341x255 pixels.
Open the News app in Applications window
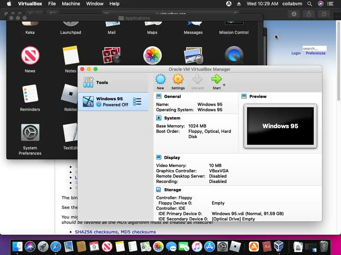click(30, 55)
